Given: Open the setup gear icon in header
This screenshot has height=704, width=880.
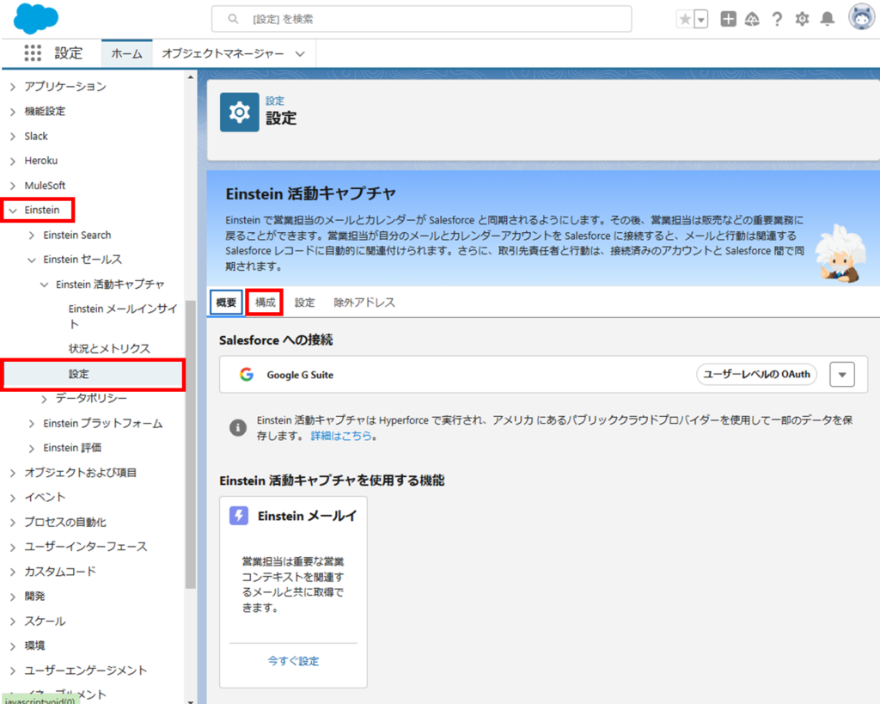Looking at the screenshot, I should 803,19.
